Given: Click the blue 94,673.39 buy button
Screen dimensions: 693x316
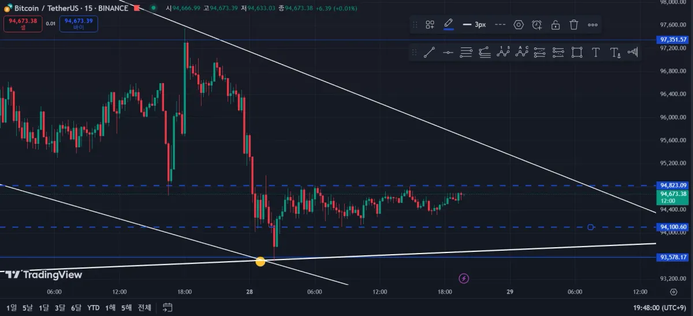Looking at the screenshot, I should (79, 24).
